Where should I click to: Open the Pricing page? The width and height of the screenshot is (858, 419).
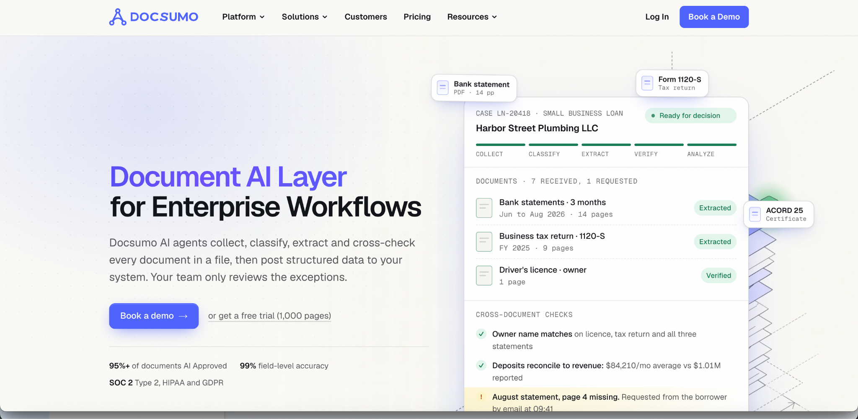(417, 17)
